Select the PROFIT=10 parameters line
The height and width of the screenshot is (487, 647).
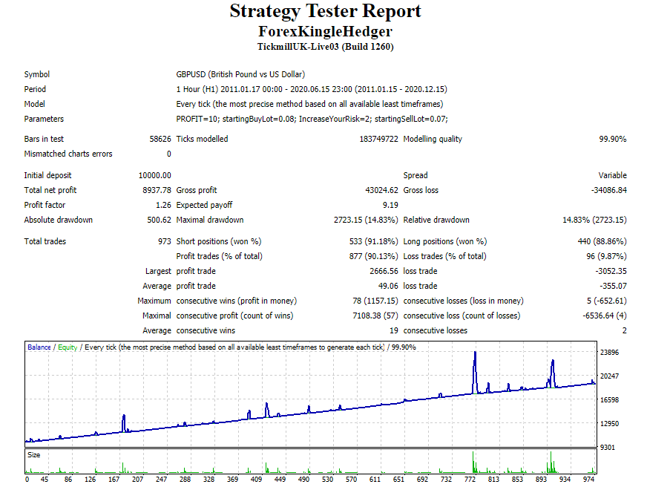312,119
